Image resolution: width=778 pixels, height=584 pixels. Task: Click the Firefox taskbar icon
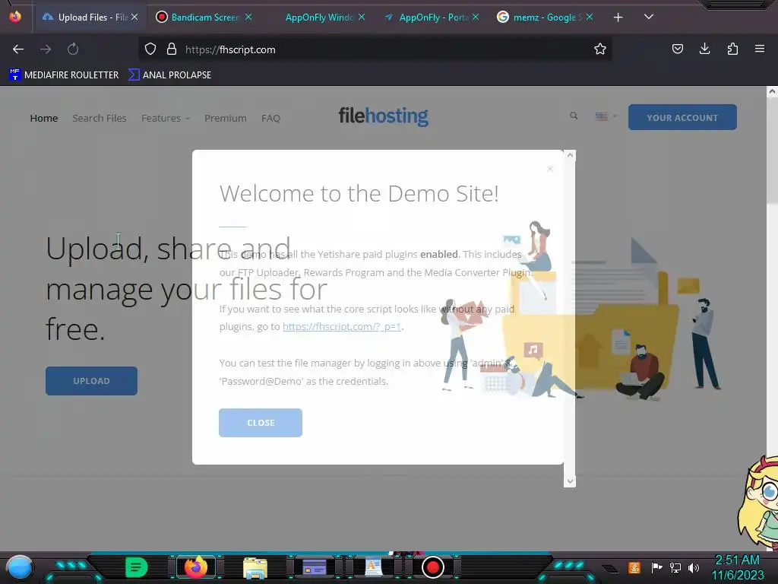pyautogui.click(x=195, y=567)
